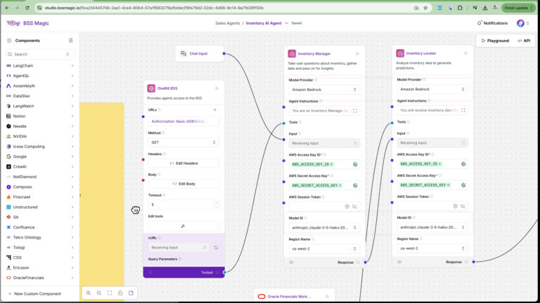Open the Method GET dropdown
Image resolution: width=540 pixels, height=303 pixels.
click(x=184, y=142)
